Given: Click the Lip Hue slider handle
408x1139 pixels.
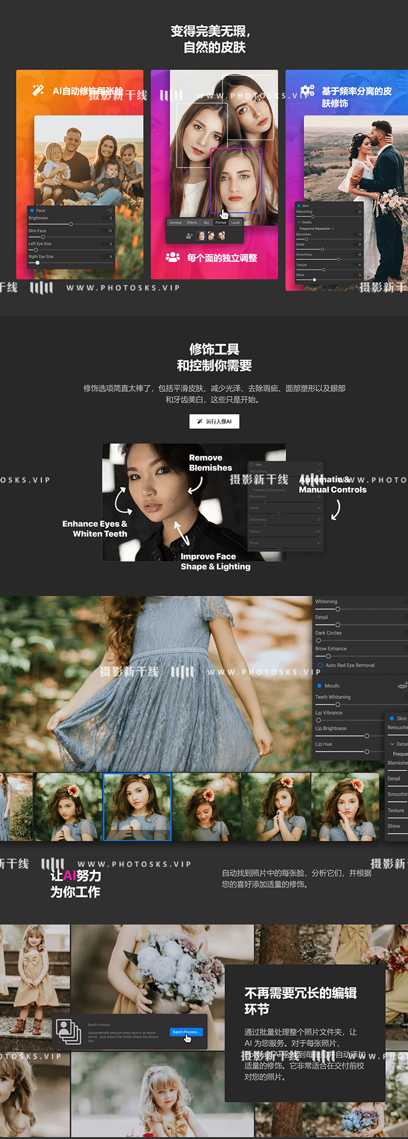Looking at the screenshot, I should click(367, 751).
